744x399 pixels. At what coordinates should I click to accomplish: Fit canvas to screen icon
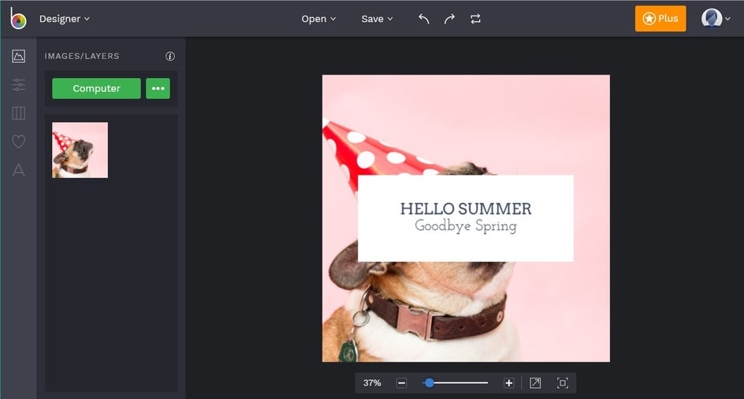click(562, 383)
